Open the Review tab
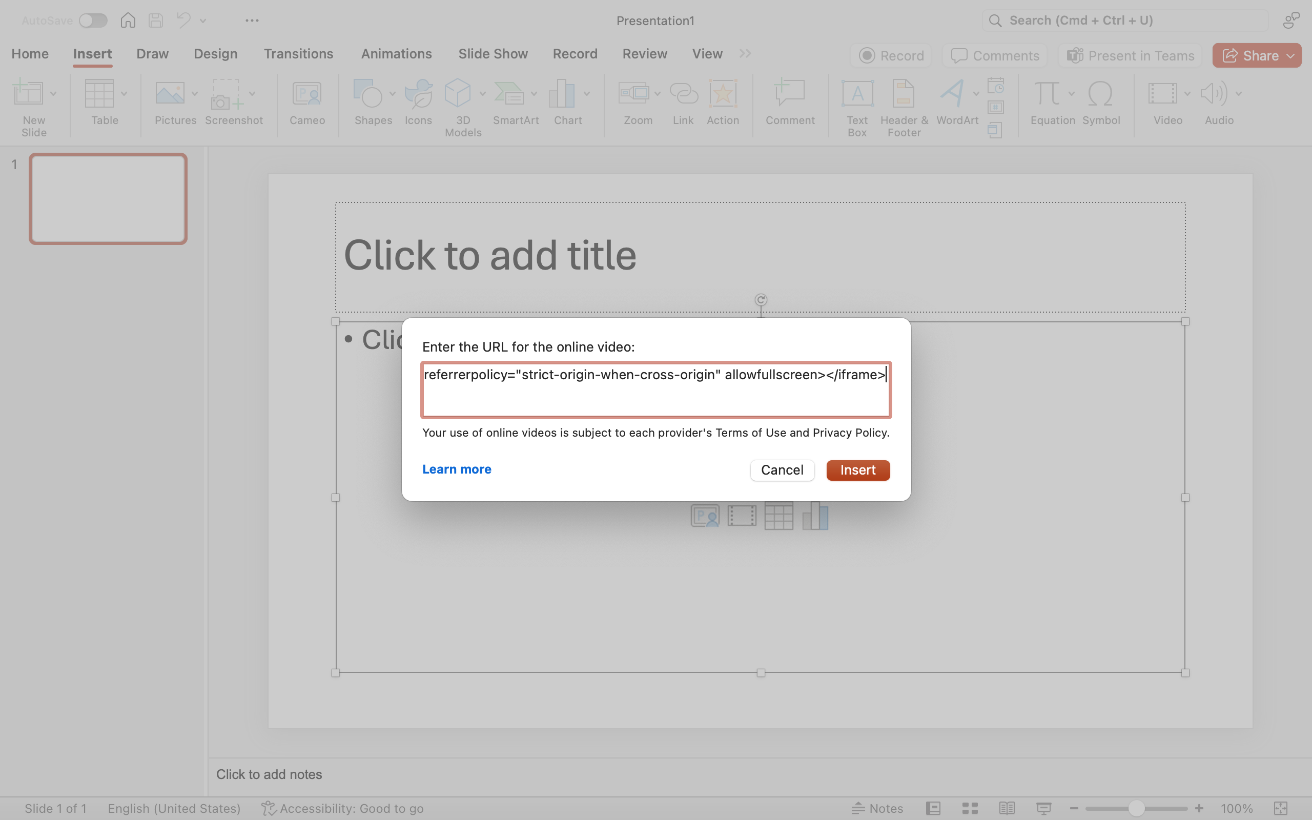The width and height of the screenshot is (1312, 820). 645,54
